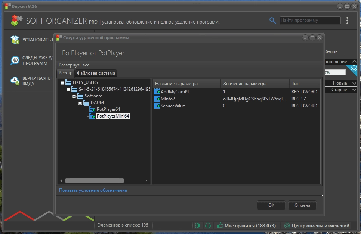Screen dimensions: 361x234
Task: Click the paw traces icon
Action: pos(15,60)
